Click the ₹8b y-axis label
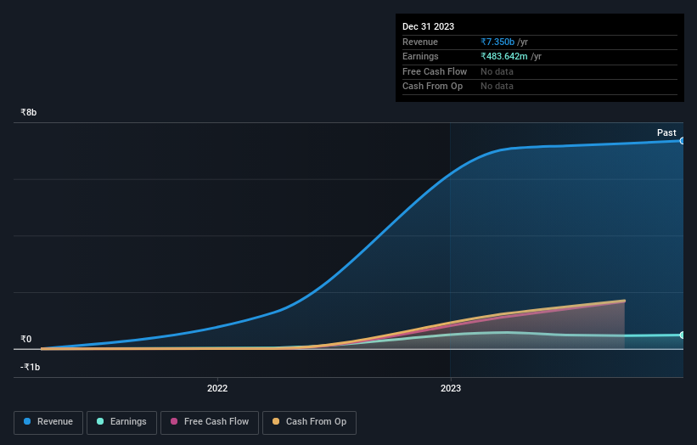Screen dimensions: 697x445 [x=29, y=112]
